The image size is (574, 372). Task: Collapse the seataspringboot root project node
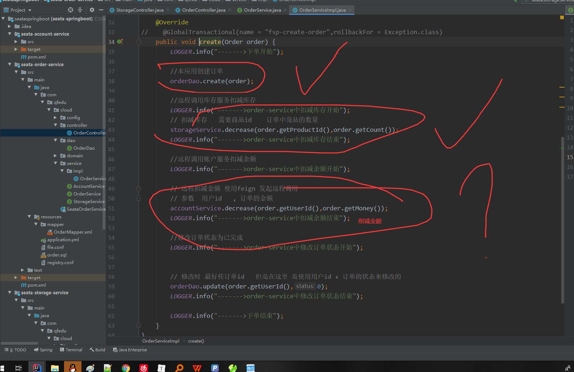[x=4, y=19]
